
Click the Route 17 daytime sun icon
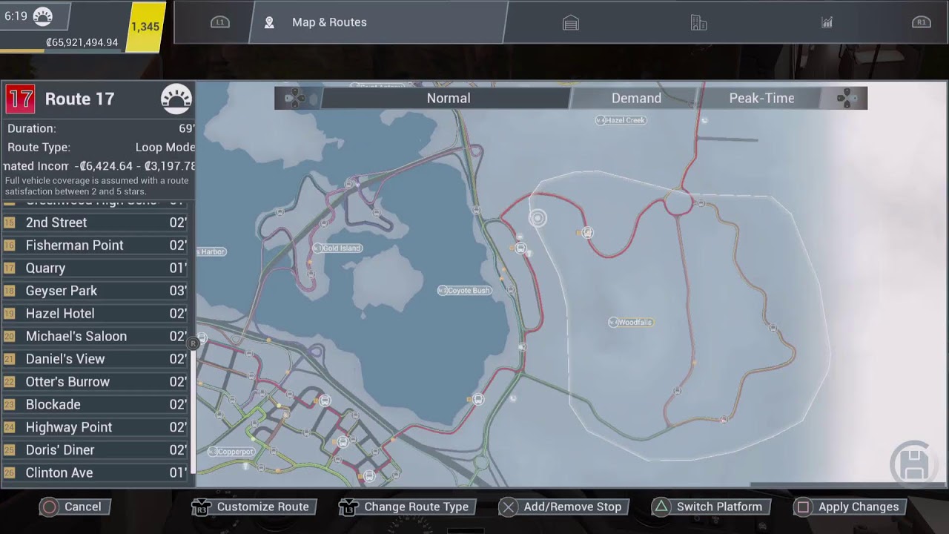tap(176, 99)
